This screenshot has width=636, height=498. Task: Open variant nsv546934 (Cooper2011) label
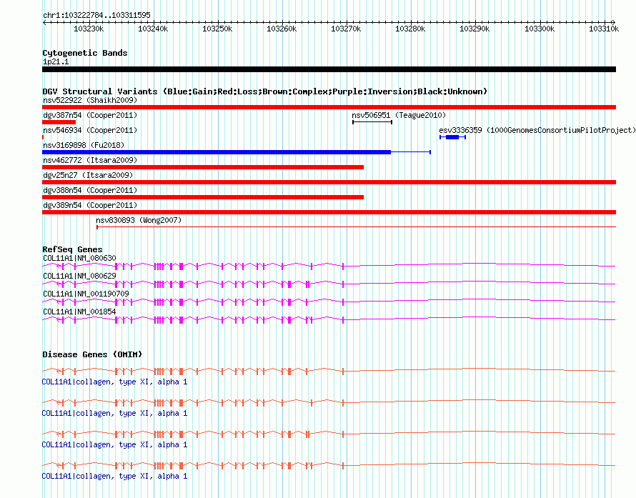click(90, 130)
